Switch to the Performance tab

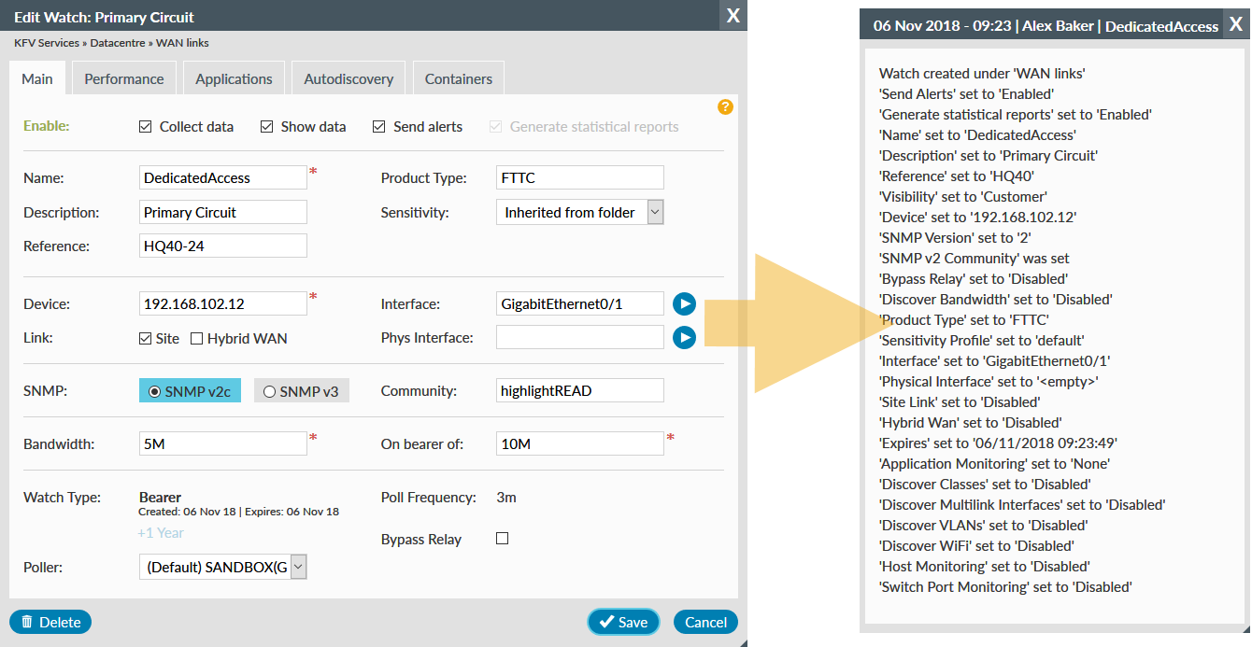123,78
